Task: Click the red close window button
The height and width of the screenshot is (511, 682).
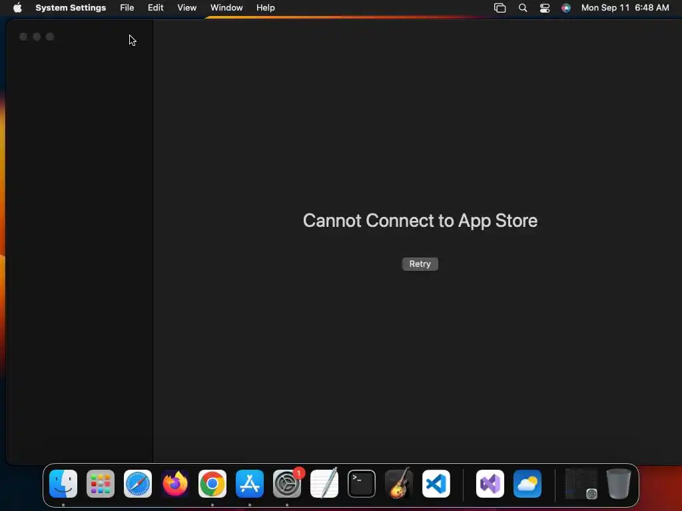Action: [23, 37]
